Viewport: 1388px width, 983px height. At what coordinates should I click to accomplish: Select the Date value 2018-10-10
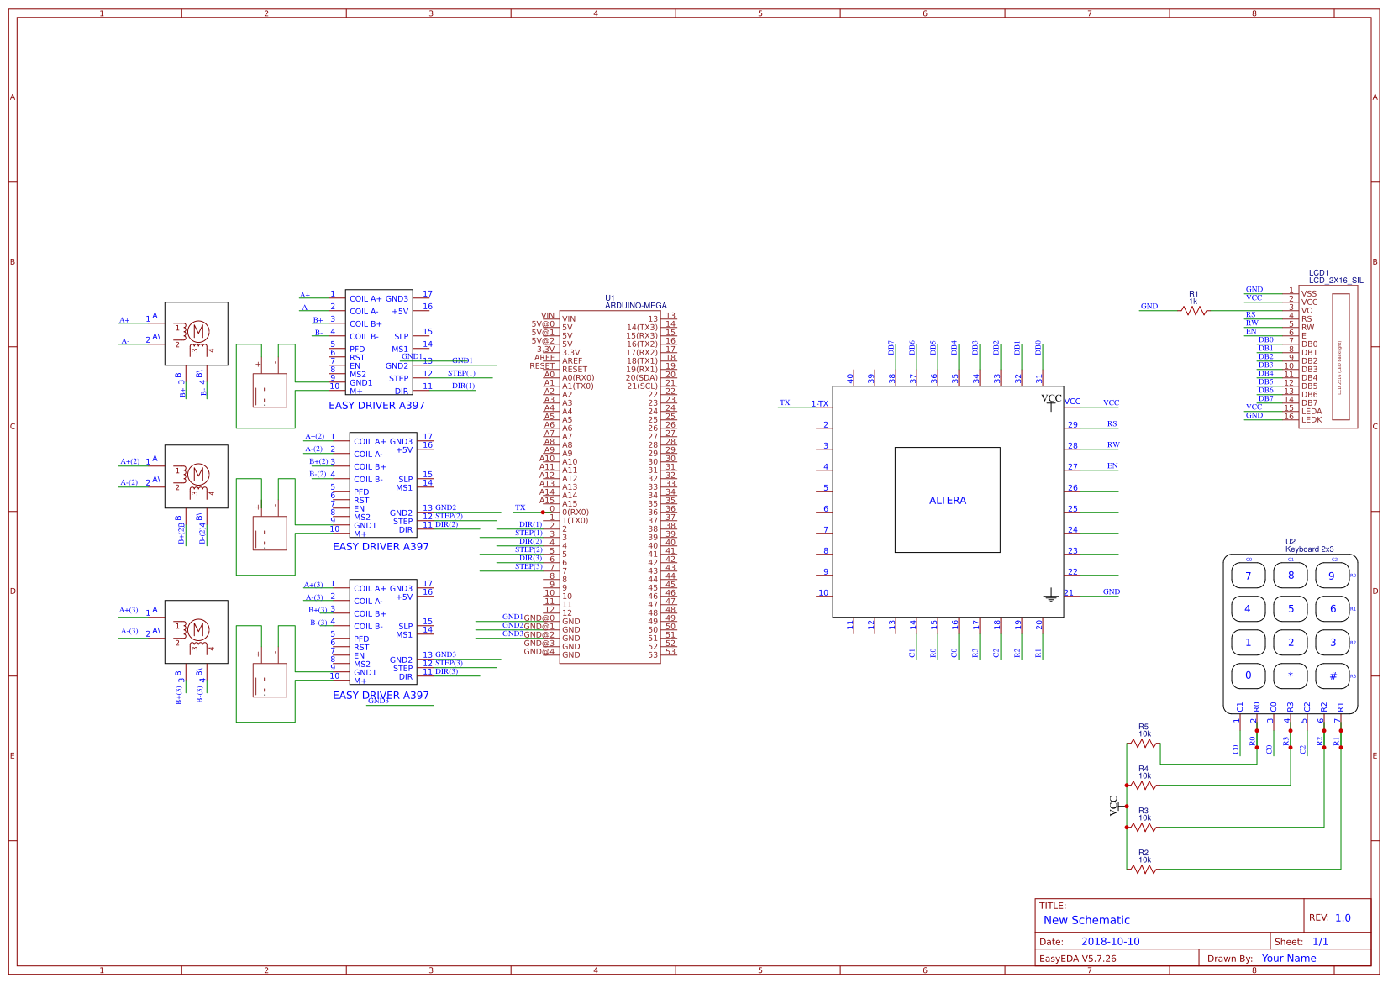pyautogui.click(x=1111, y=942)
